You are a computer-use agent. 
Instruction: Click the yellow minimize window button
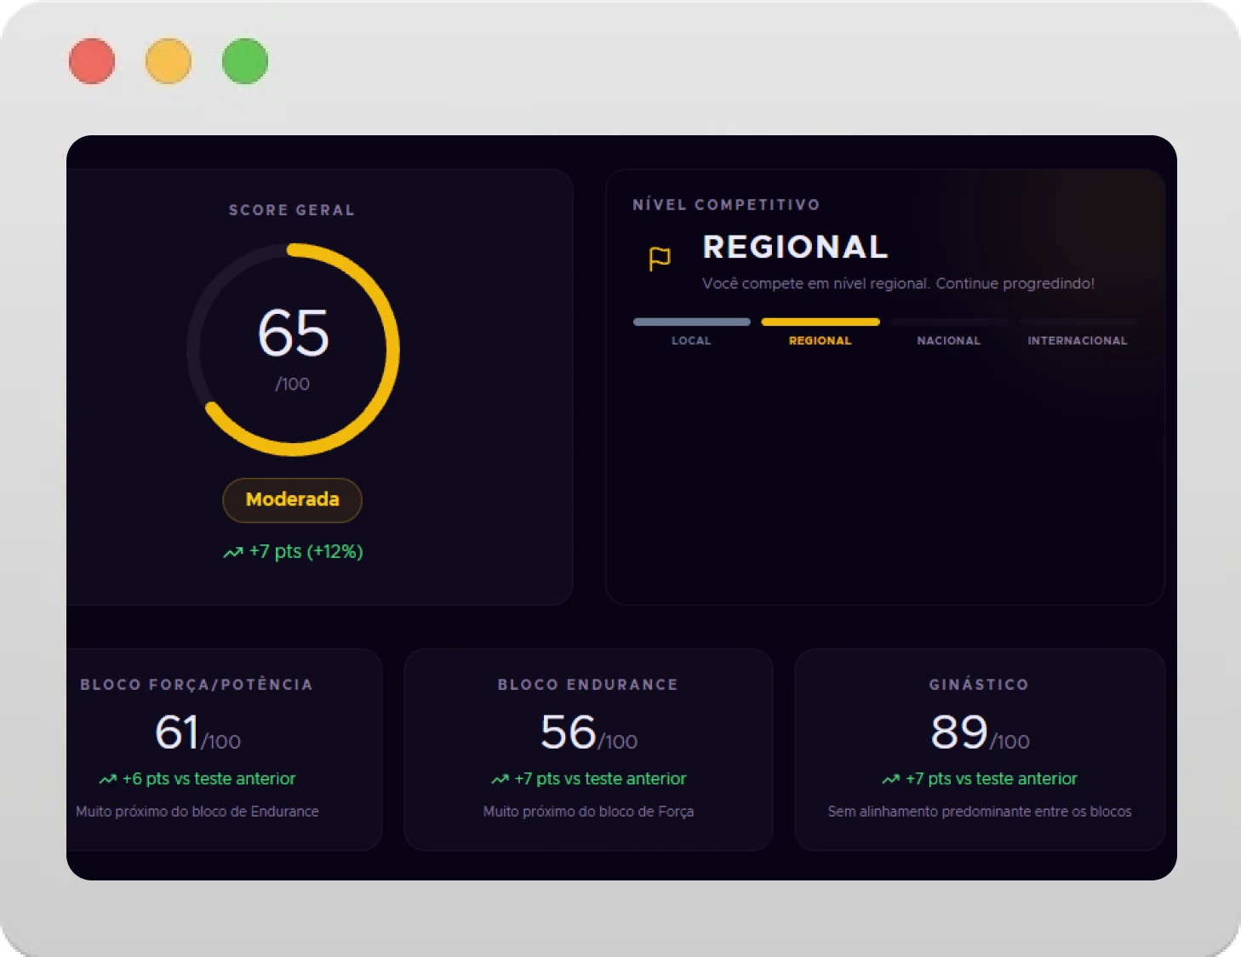pos(169,61)
